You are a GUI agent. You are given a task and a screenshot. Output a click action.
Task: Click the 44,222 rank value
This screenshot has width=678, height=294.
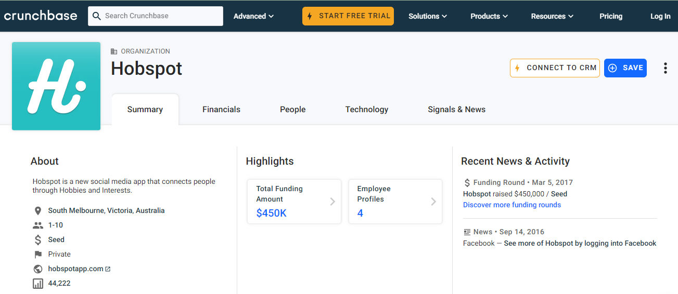(x=59, y=284)
